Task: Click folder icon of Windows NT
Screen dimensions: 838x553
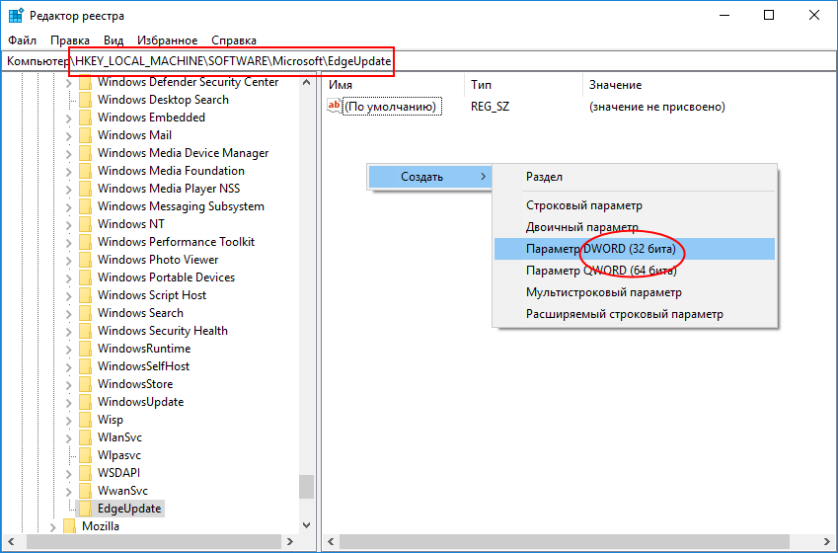Action: point(85,224)
